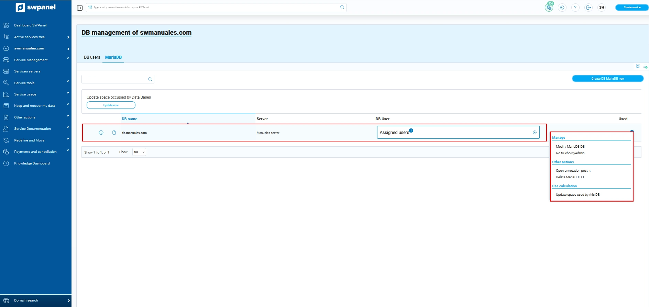Choose Delete MariaDB DB from the menu
Image resolution: width=649 pixels, height=307 pixels.
coord(570,177)
